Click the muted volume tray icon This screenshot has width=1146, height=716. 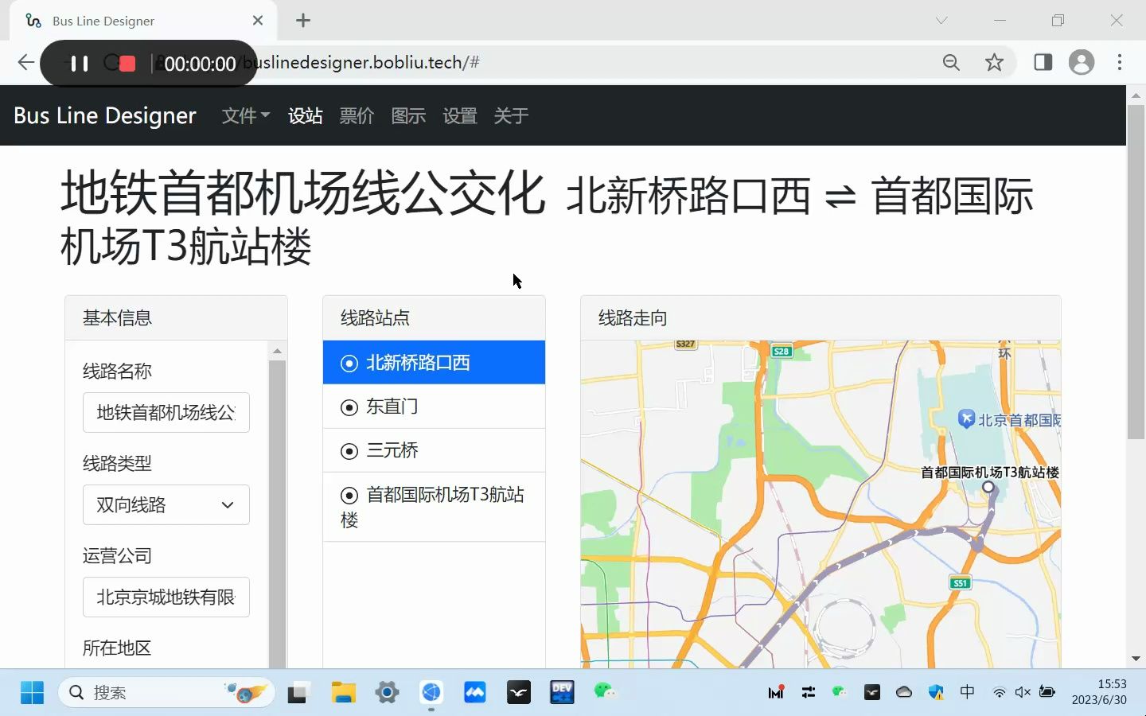pos(1023,692)
